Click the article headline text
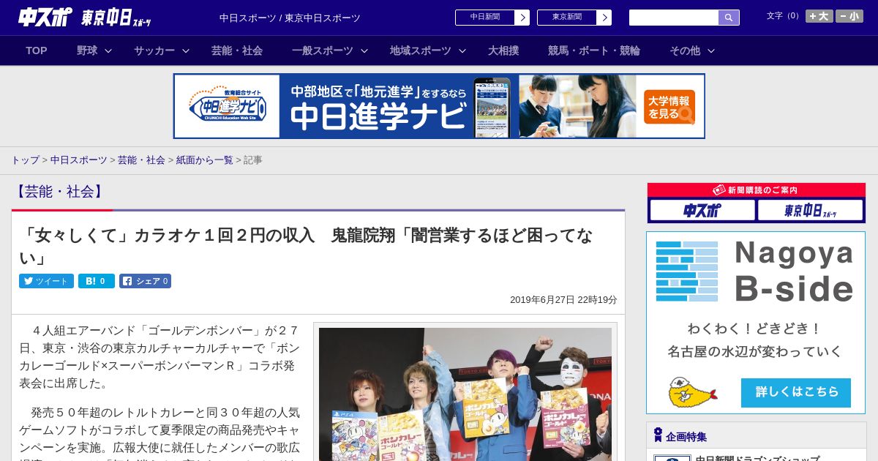The image size is (878, 461). pyautogui.click(x=306, y=246)
